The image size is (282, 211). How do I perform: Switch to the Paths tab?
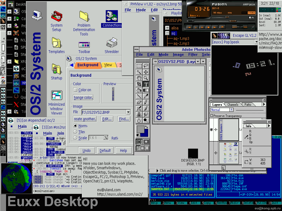pyautogui.click(x=248, y=105)
